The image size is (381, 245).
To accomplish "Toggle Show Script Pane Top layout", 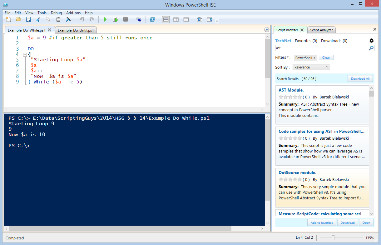I will pyautogui.click(x=166, y=20).
